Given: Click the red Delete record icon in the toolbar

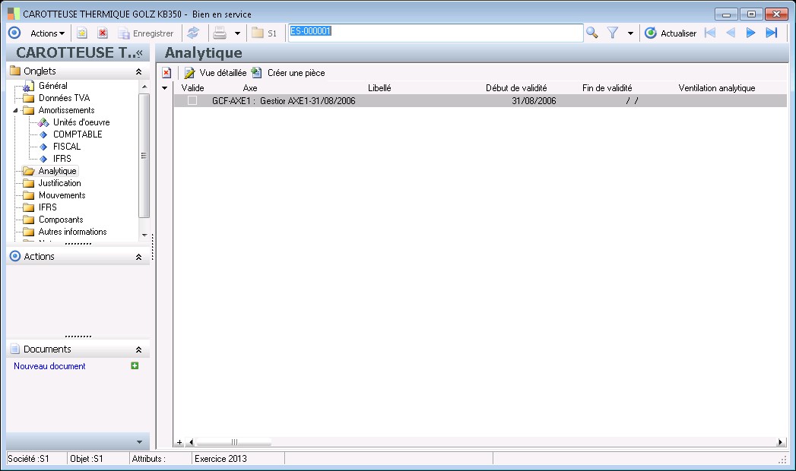Looking at the screenshot, I should 103,33.
